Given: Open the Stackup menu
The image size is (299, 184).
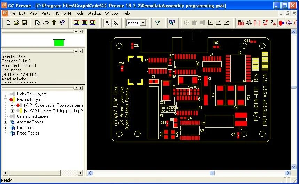Looking at the screenshot, I should [x=94, y=13].
